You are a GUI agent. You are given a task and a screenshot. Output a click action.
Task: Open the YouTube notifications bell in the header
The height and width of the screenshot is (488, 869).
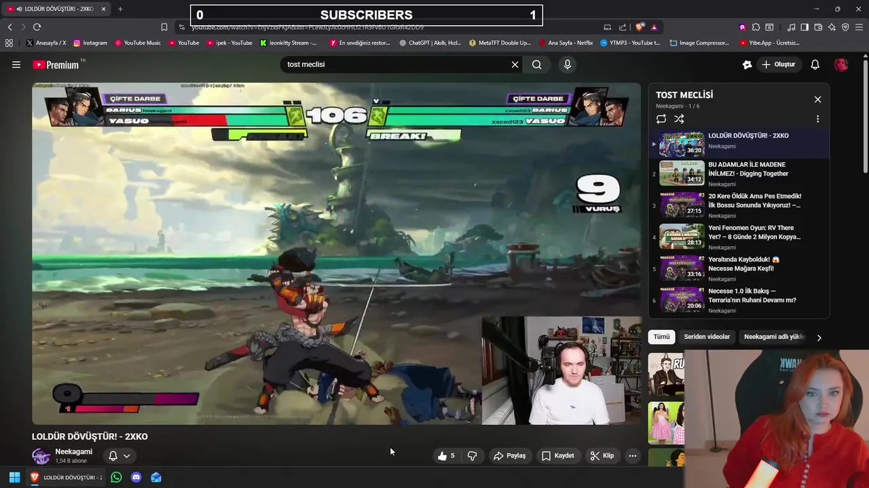coord(815,64)
